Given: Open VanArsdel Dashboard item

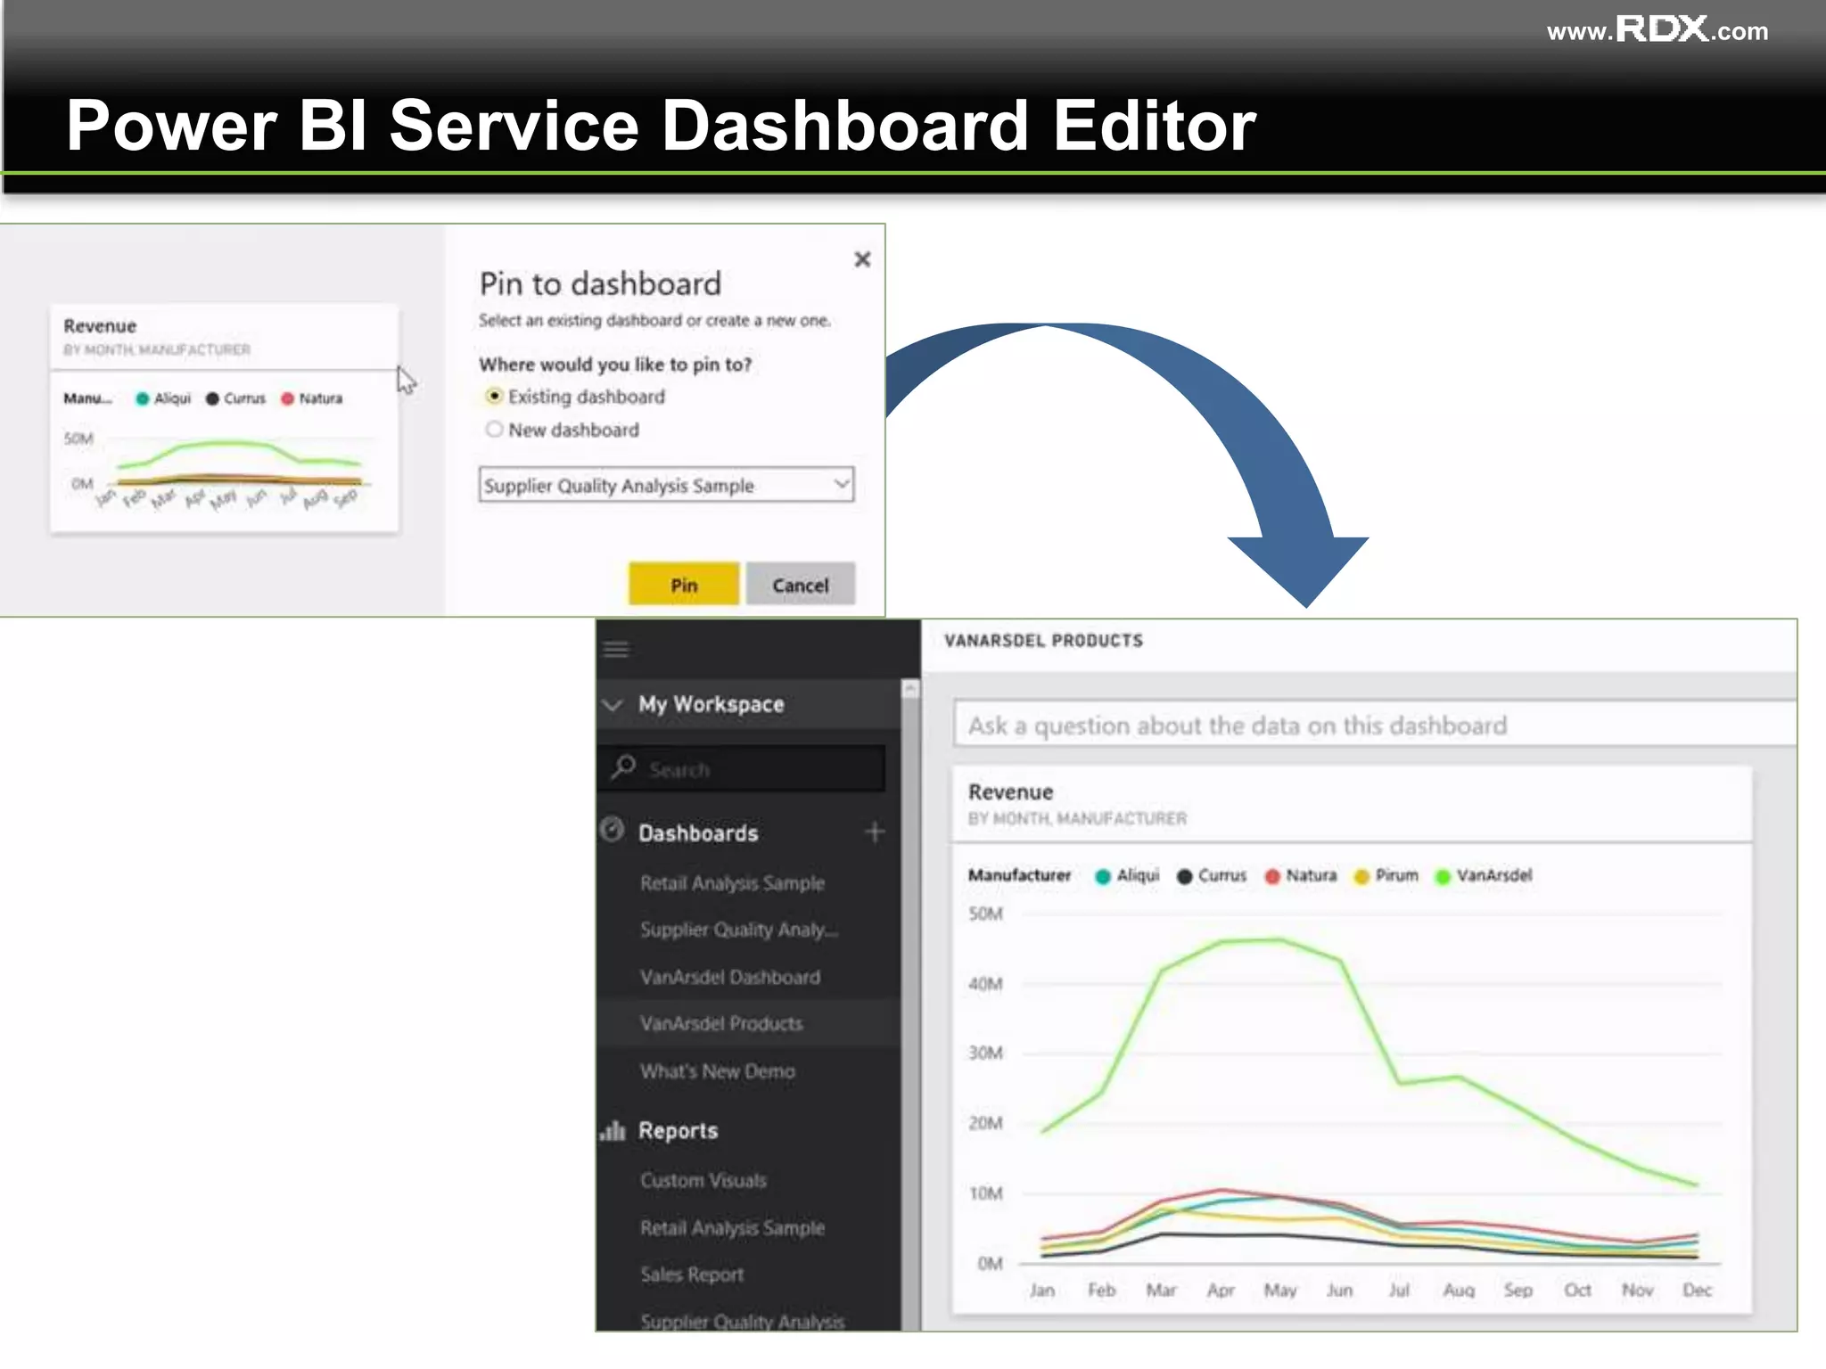Looking at the screenshot, I should tap(730, 977).
